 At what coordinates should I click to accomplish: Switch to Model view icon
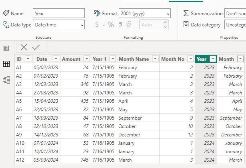point(6,80)
